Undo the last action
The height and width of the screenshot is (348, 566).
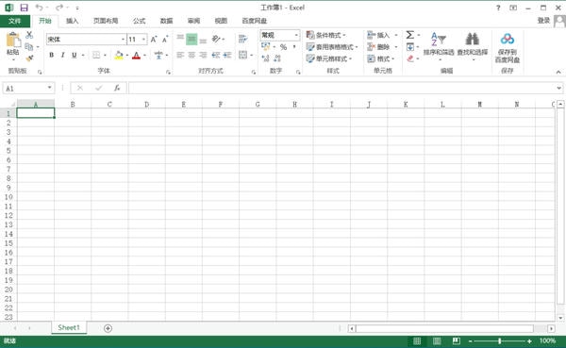(39, 8)
